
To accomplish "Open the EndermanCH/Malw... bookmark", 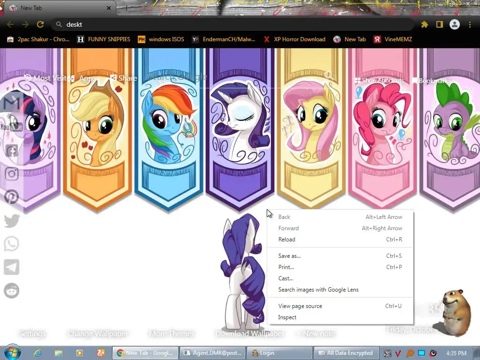I will pyautogui.click(x=224, y=39).
